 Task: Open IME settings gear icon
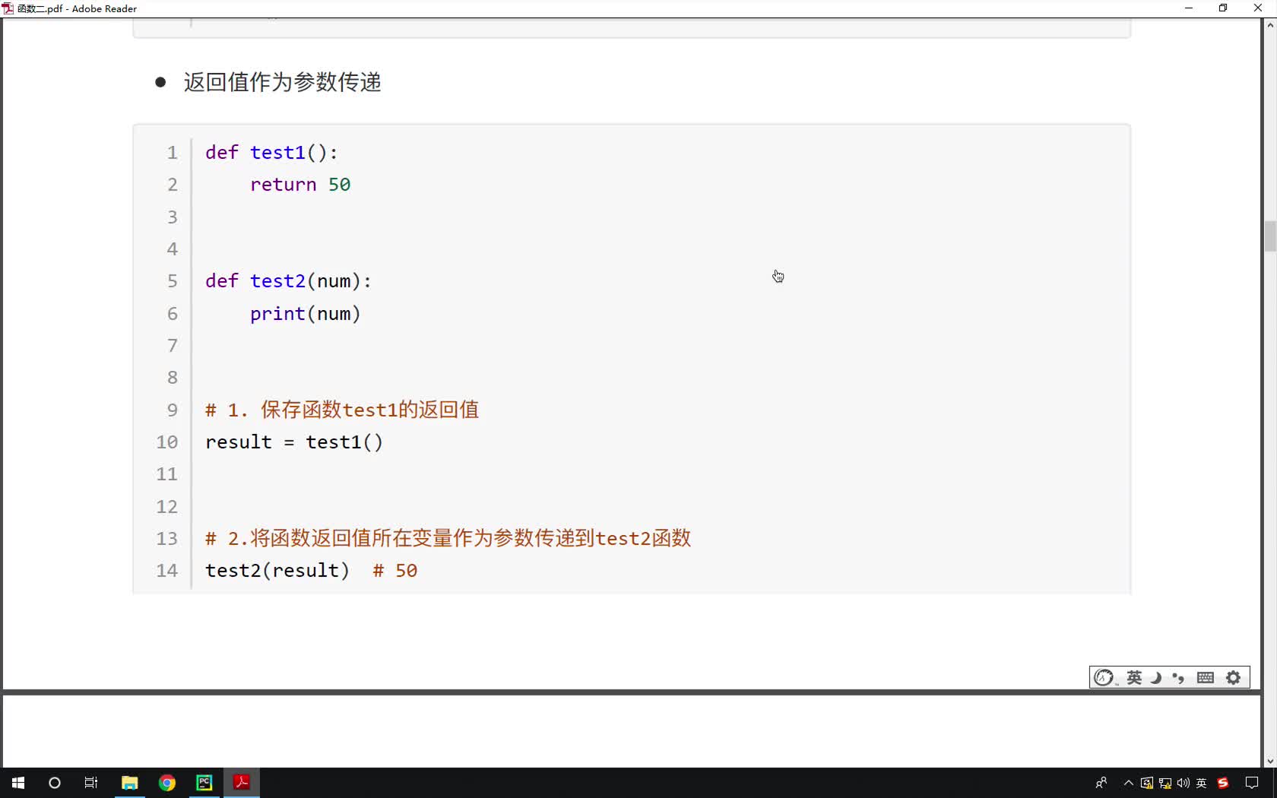[x=1234, y=678]
